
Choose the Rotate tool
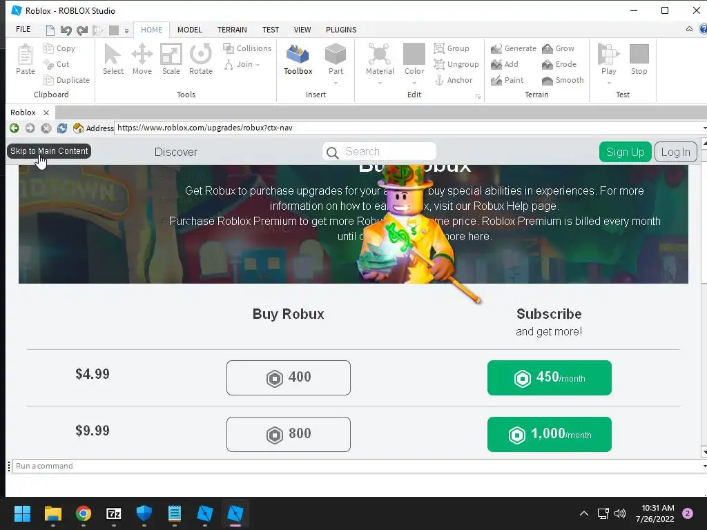pos(201,59)
